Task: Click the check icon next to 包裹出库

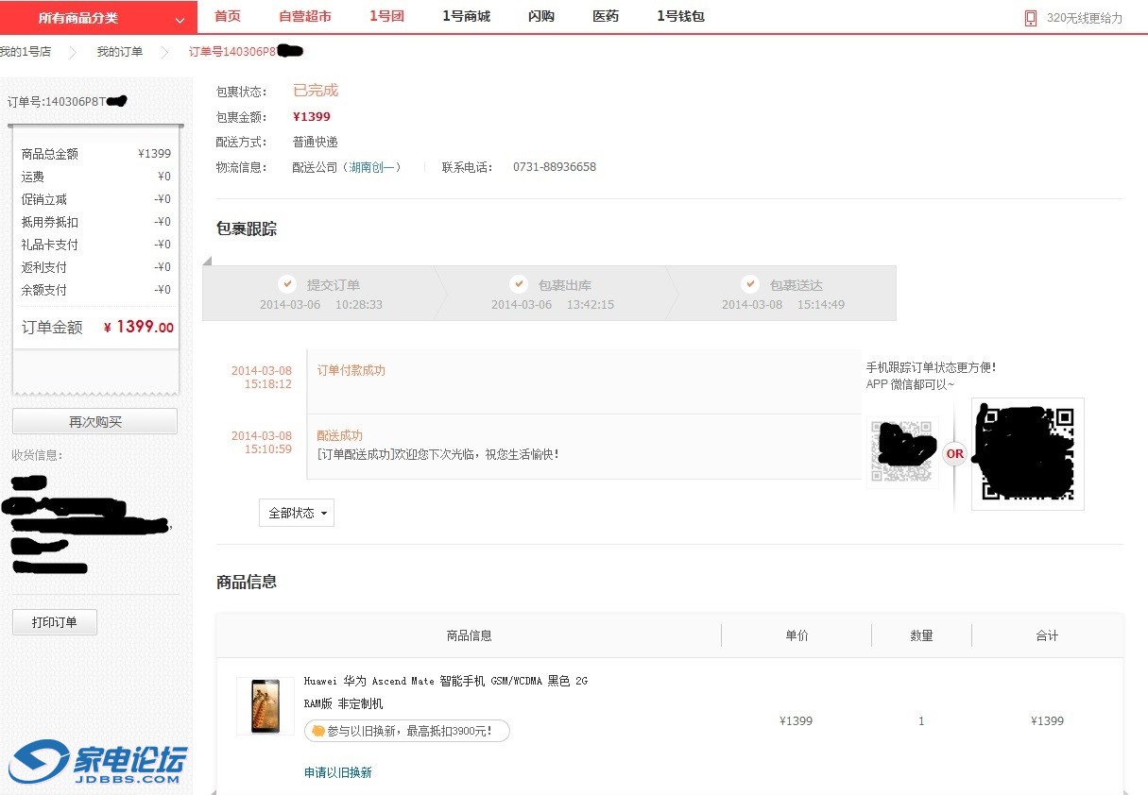Action: (519, 283)
